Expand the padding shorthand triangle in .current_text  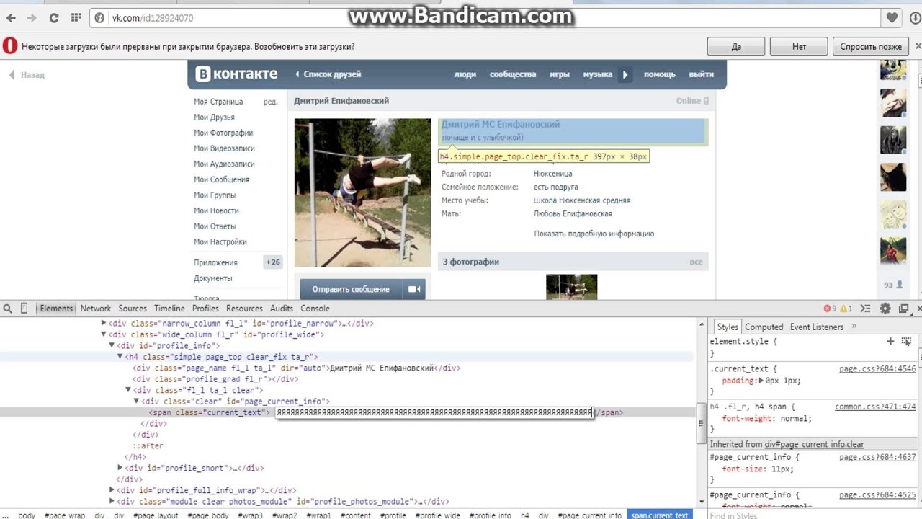(762, 381)
